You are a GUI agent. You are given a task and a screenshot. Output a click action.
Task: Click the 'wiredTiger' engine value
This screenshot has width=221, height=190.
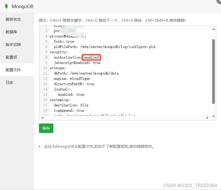point(80,79)
